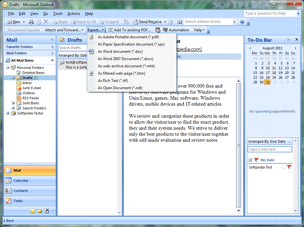The width and height of the screenshot is (304, 227).
Task: Open the Actions menu
Action: point(74,14)
